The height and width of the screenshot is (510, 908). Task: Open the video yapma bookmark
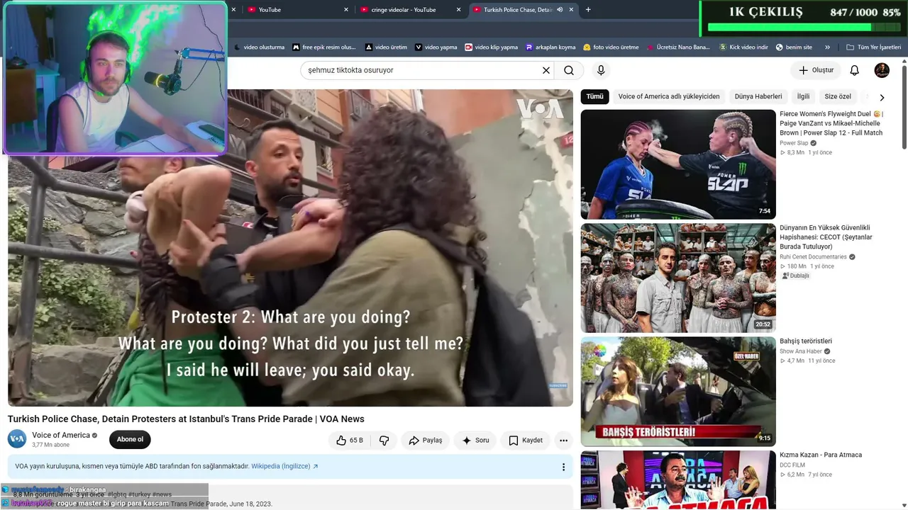[x=436, y=47]
